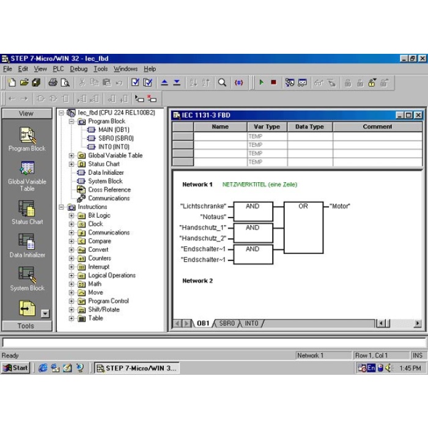This screenshot has width=428, height=428.
Task: Click the View bar header button
Action: tap(26, 114)
